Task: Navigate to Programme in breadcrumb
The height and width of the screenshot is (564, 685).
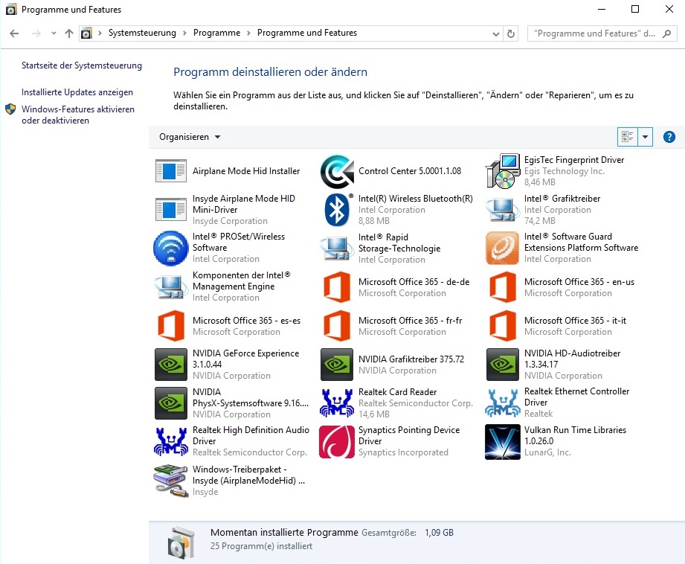Action: (x=216, y=33)
